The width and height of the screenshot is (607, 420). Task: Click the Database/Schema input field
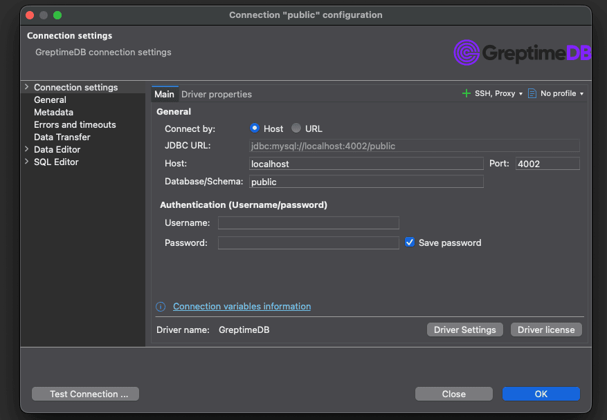tap(366, 182)
